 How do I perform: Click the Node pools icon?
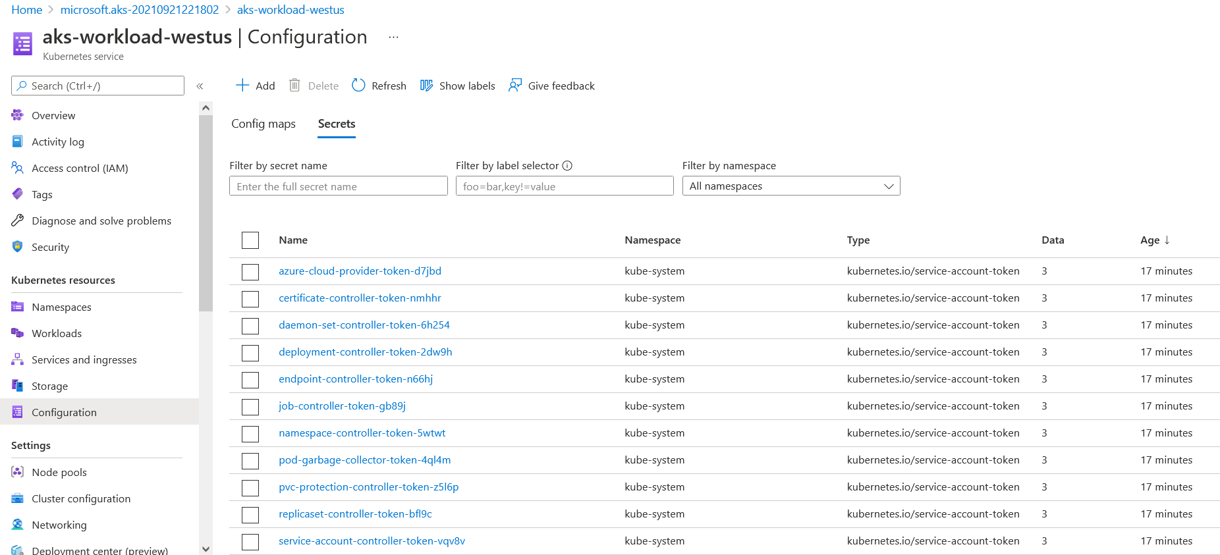(18, 472)
